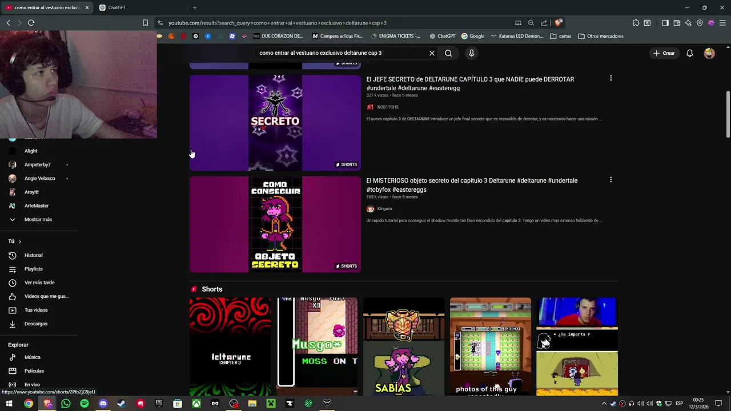Start voice search with microphone icon
This screenshot has width=731, height=411.
click(471, 53)
